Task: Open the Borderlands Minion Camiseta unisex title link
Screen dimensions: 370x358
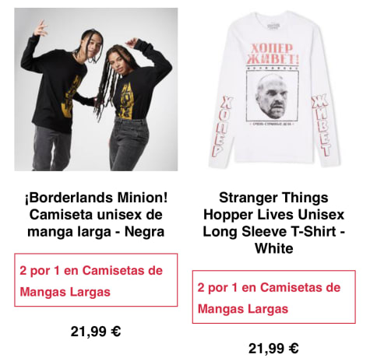Action: [96, 215]
